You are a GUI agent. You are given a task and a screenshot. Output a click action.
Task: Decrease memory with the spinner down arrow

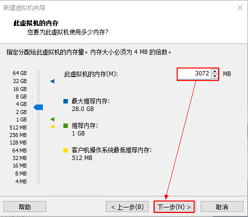(215, 76)
